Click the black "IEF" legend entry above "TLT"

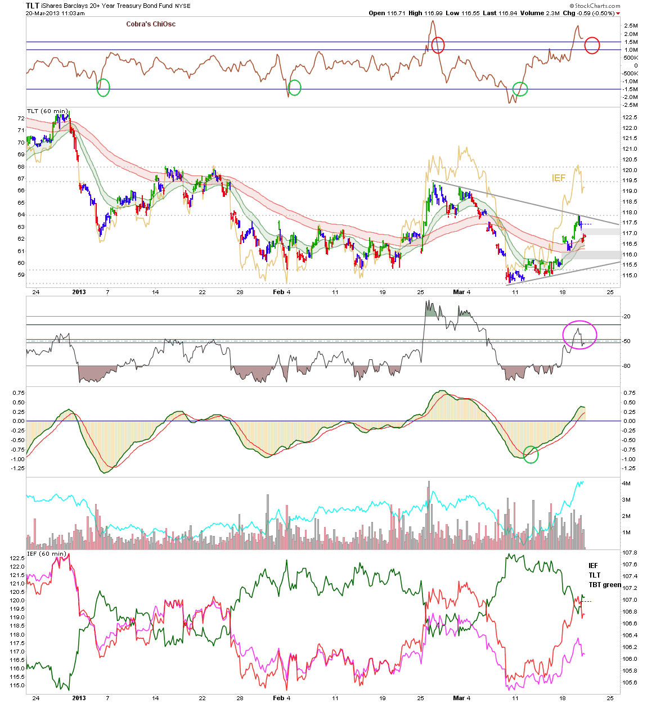594,566
